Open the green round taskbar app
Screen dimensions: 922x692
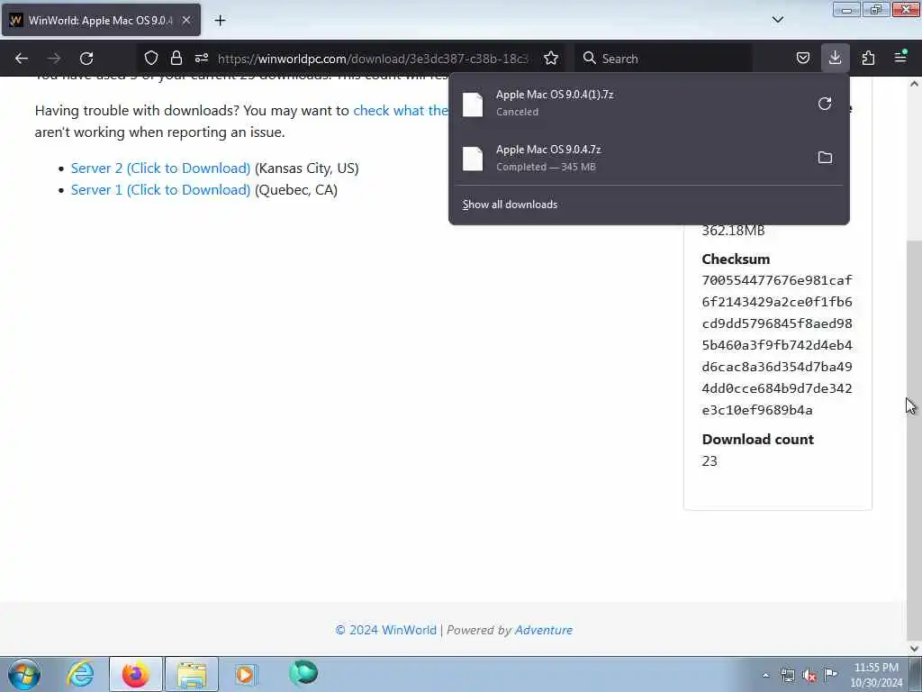tap(303, 672)
